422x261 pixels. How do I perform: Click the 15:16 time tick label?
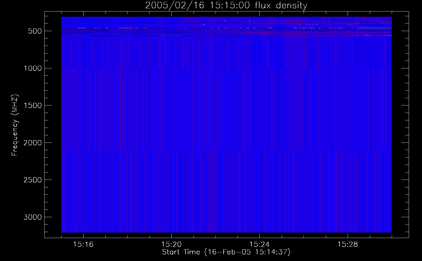[x=83, y=245]
